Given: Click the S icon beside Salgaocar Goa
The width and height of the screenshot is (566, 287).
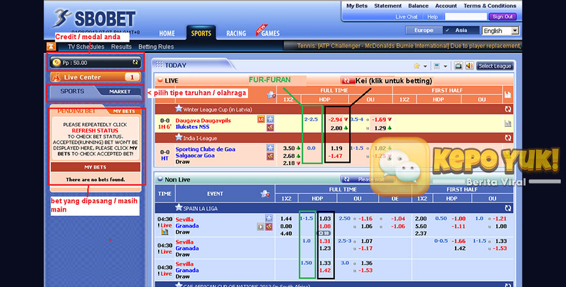Looking at the screenshot, I should pos(270,156).
